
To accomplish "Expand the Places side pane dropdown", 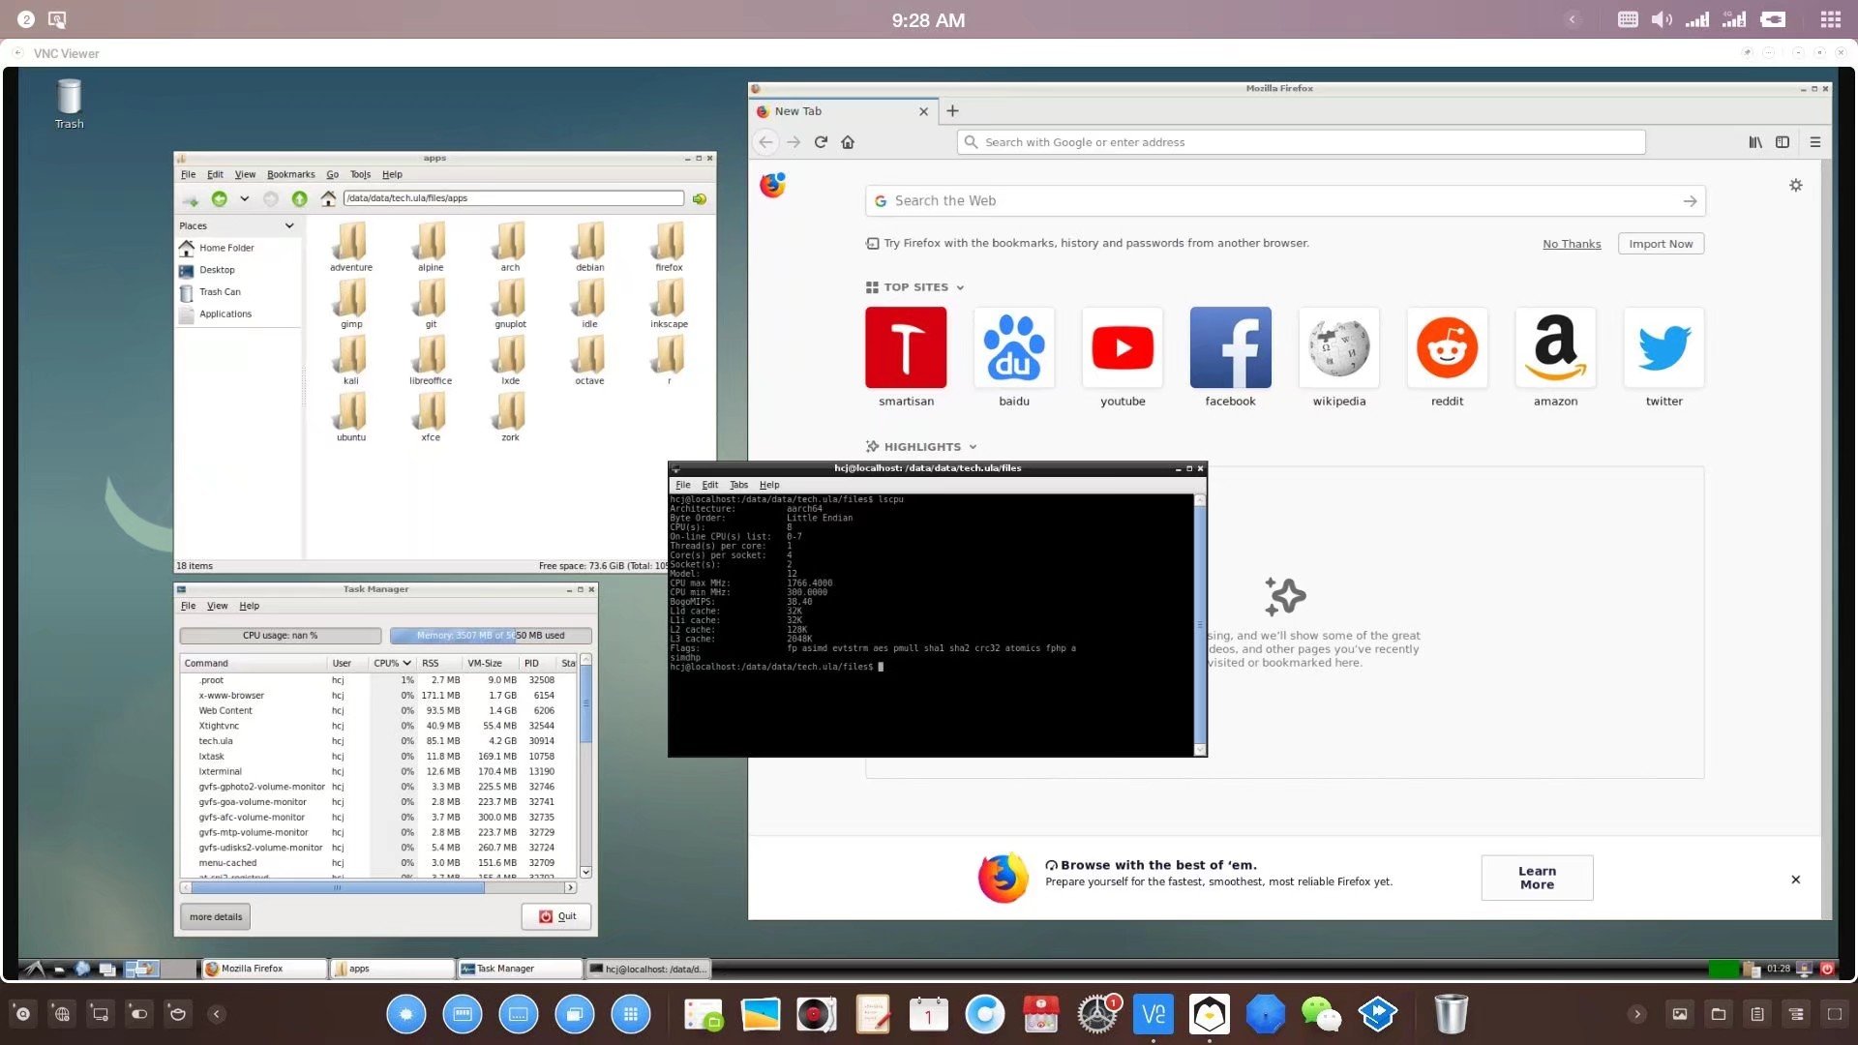I will coord(288,225).
